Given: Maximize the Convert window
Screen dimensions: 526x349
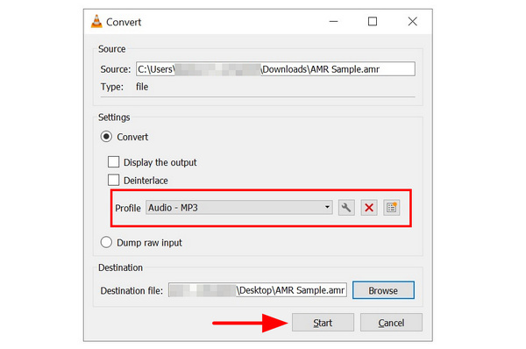Looking at the screenshot, I should [x=373, y=22].
